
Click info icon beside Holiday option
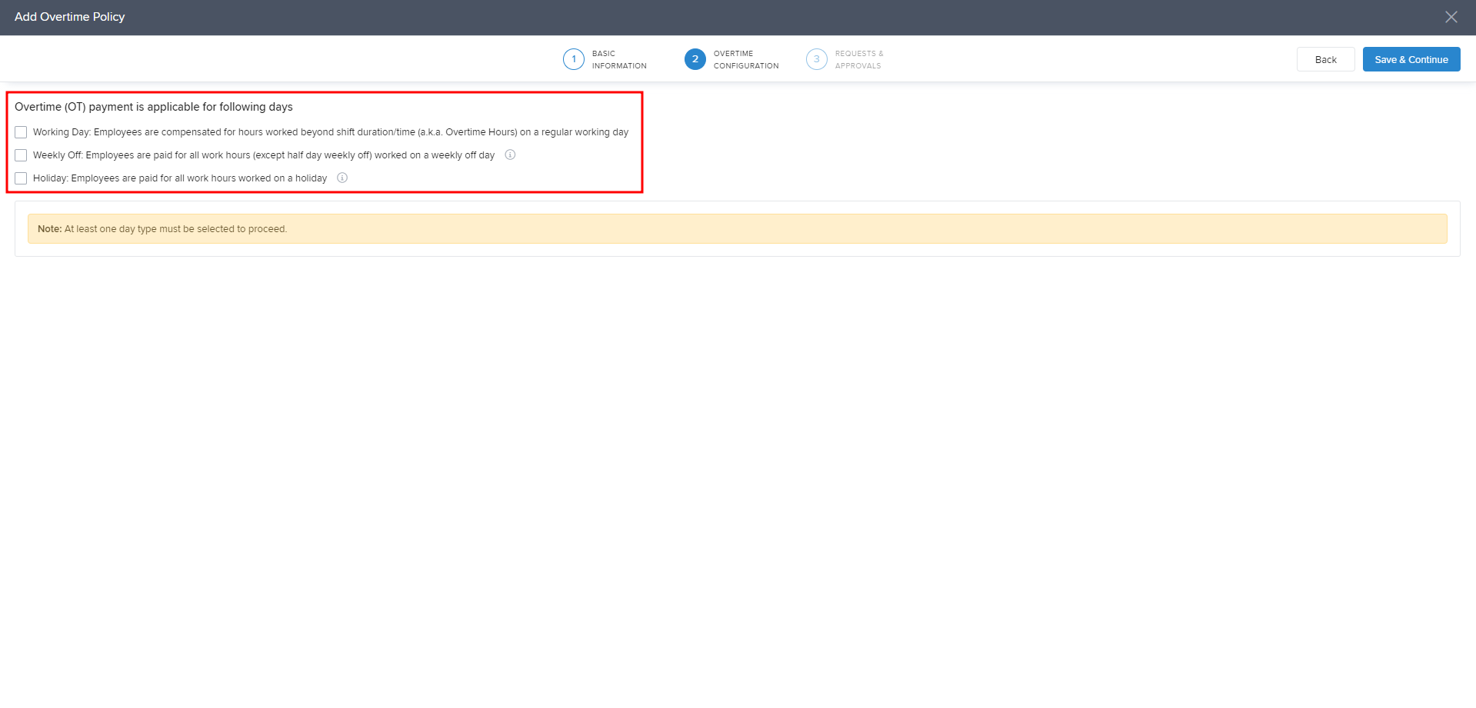[x=342, y=178]
